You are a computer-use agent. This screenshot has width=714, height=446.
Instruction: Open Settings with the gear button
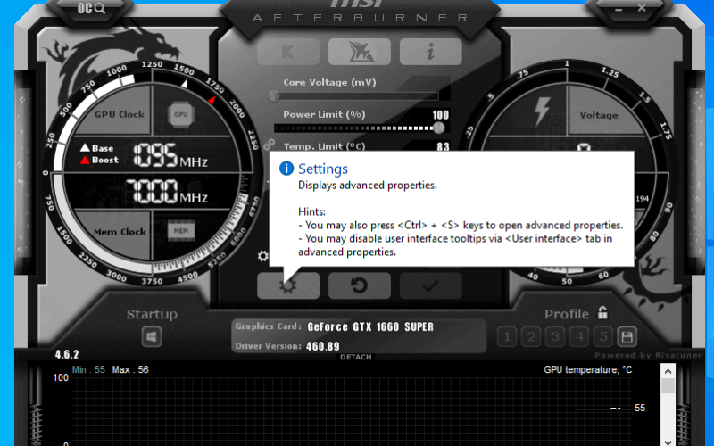pos(288,285)
